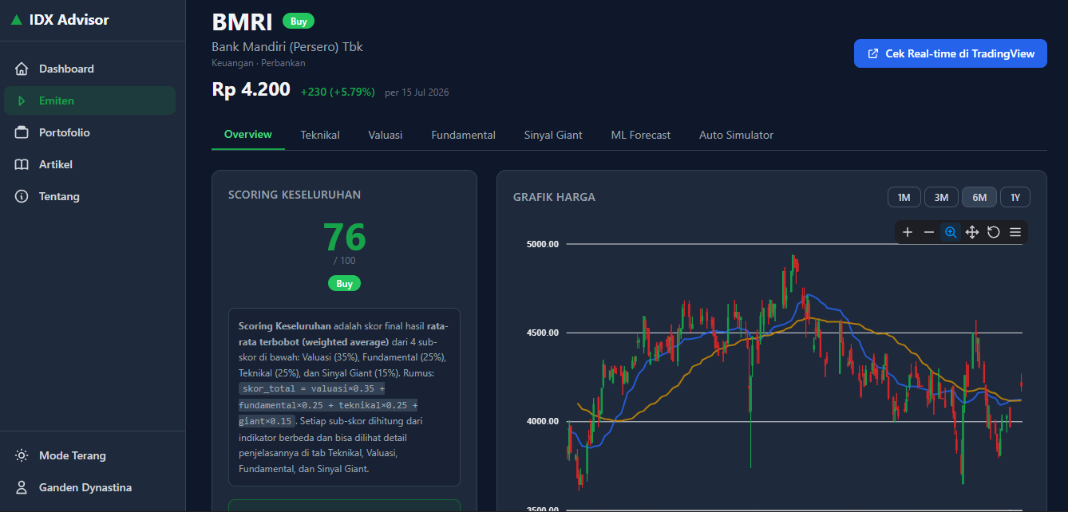Image resolution: width=1068 pixels, height=512 pixels.
Task: Click the +230 (+5.79%) change value
Action: [338, 92]
